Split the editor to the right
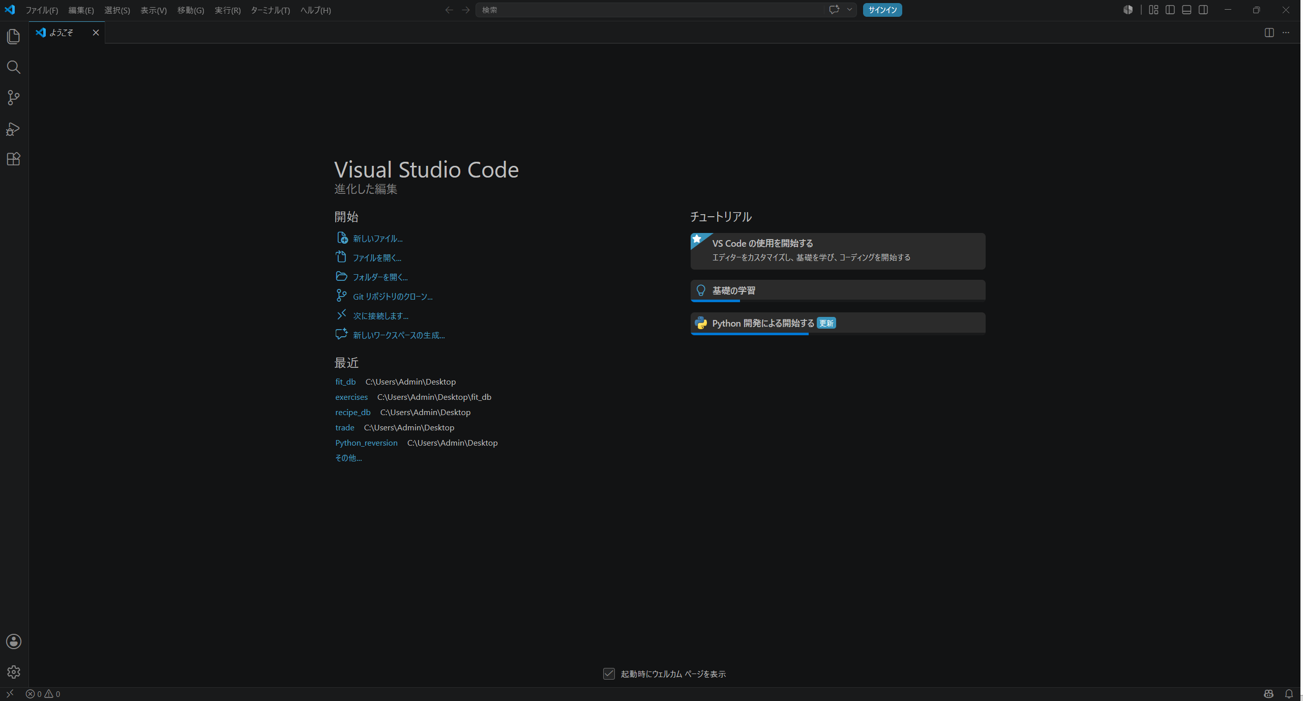Viewport: 1303px width, 701px height. point(1269,33)
